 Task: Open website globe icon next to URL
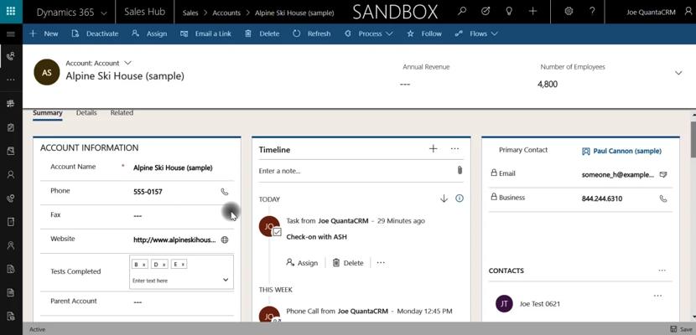[x=224, y=240]
